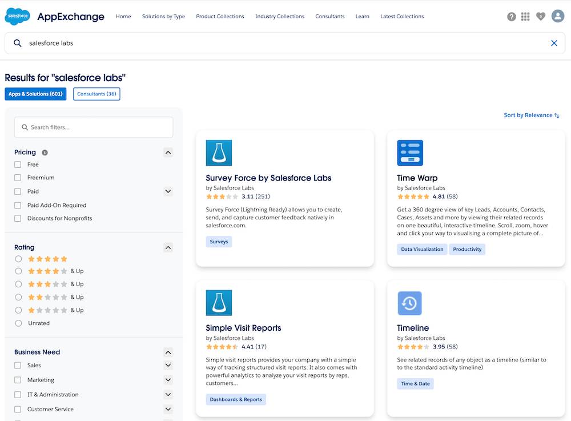
Task: Click the Pricing info icon
Action: 45,153
